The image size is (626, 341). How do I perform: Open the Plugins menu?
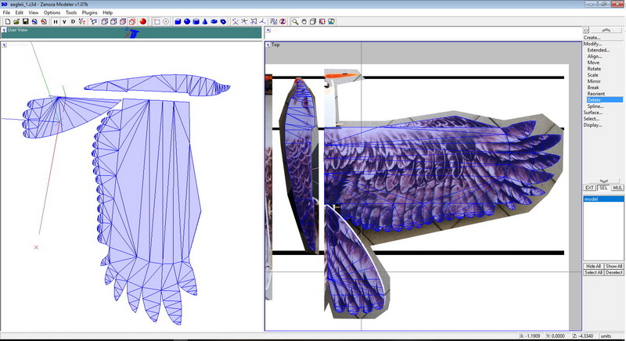point(90,13)
